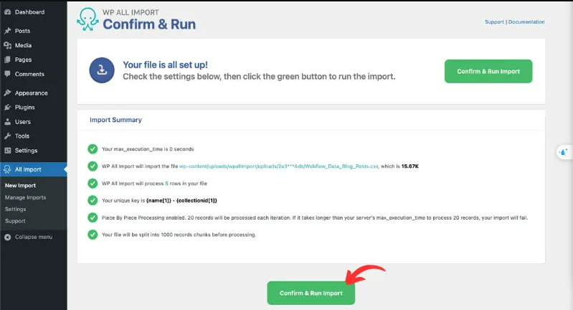
Task: Click the text 'Your file is all set up!'
Action: tap(165, 65)
